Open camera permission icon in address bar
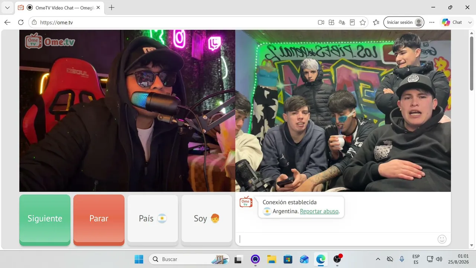 [321, 22]
